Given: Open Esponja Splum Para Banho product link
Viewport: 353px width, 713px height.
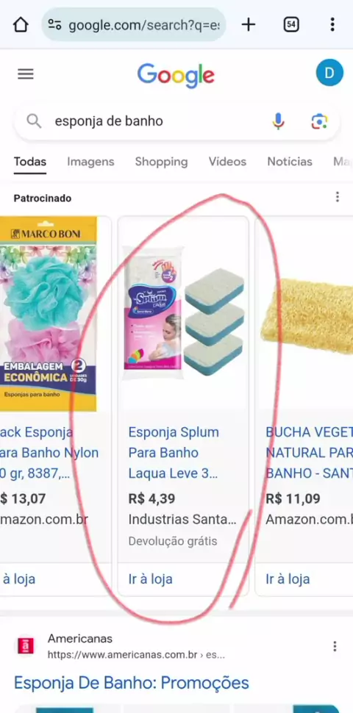Looking at the screenshot, I should pyautogui.click(x=174, y=453).
